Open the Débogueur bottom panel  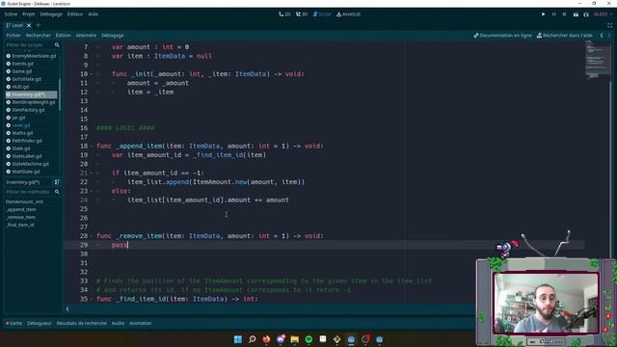pyautogui.click(x=39, y=324)
